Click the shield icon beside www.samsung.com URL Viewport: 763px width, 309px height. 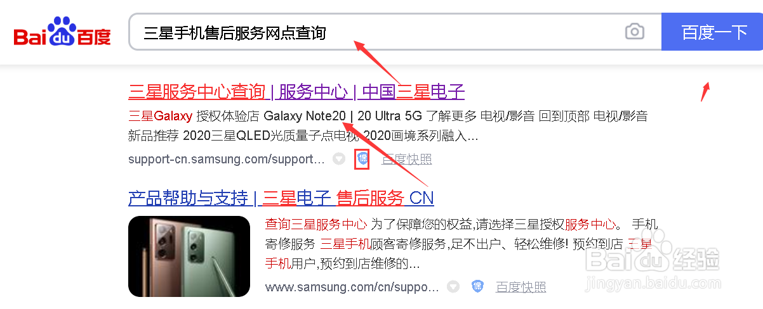click(477, 287)
